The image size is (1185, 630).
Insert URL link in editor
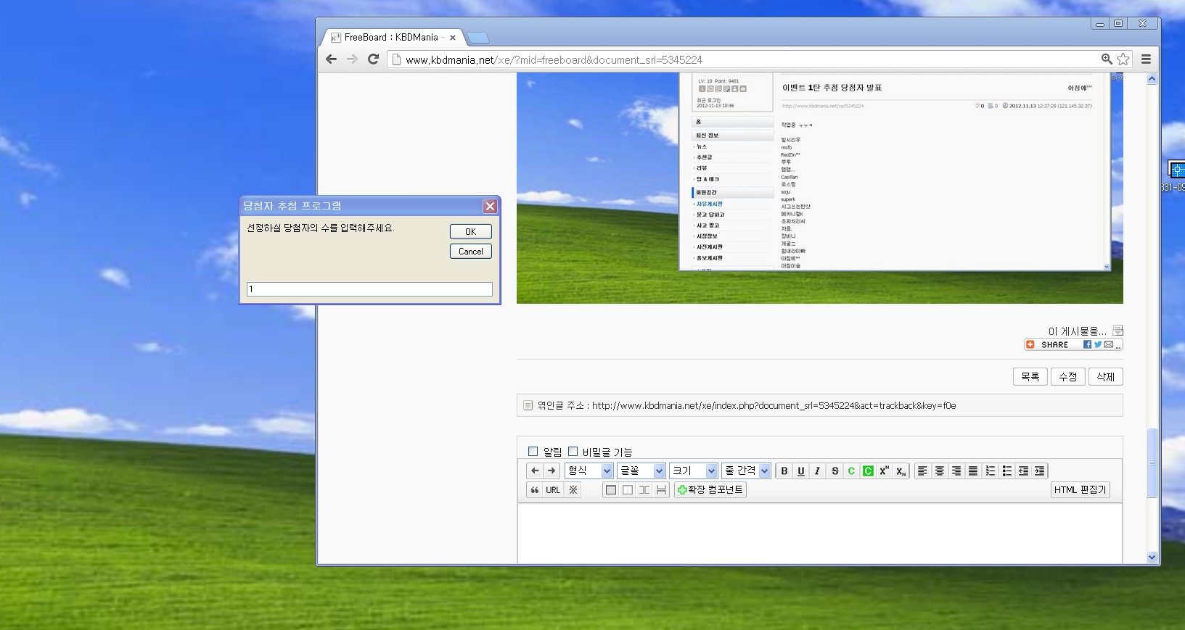[x=553, y=490]
